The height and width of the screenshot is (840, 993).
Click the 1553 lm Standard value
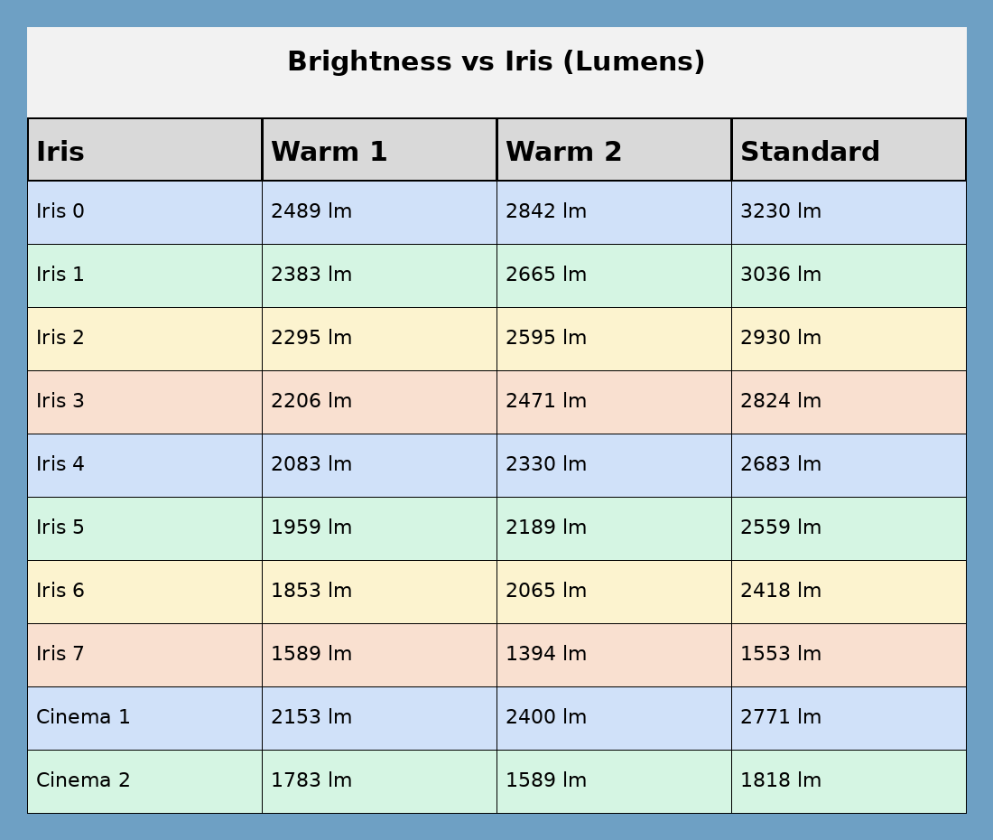pos(781,654)
